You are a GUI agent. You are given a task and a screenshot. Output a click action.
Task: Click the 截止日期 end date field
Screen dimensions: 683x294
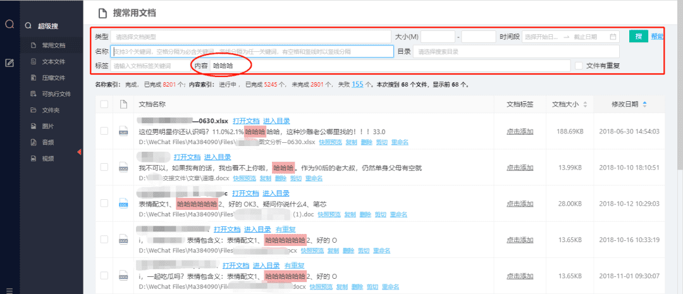(585, 37)
